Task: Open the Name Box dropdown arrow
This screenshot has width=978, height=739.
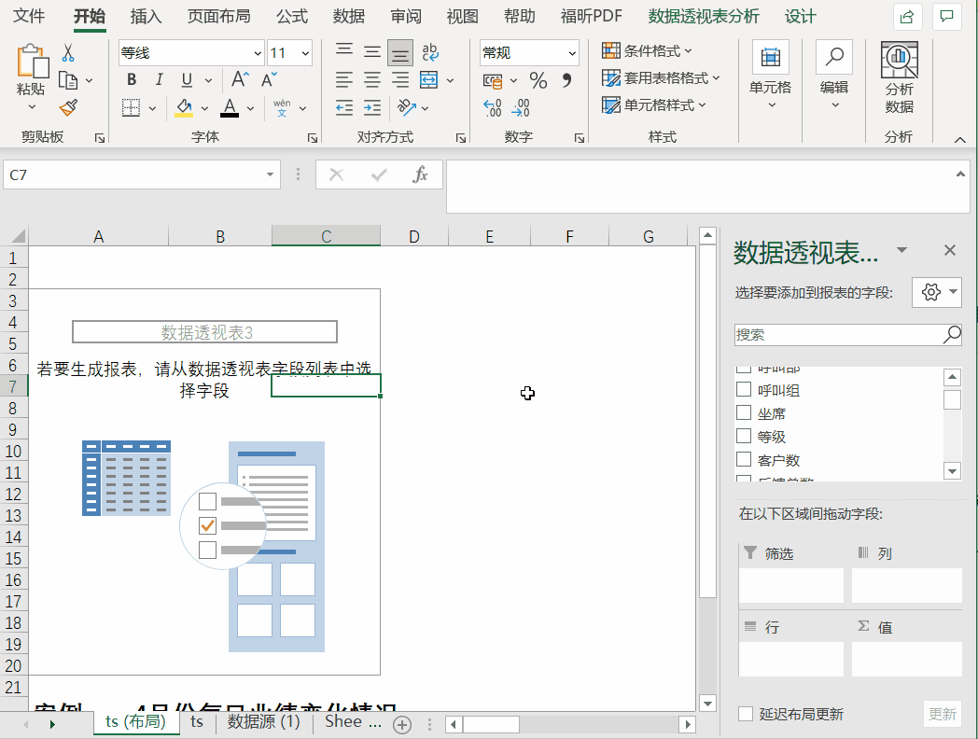Action: coord(270,174)
